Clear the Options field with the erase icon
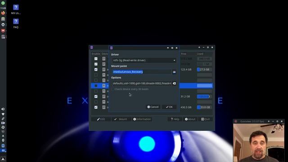 (x=174, y=83)
